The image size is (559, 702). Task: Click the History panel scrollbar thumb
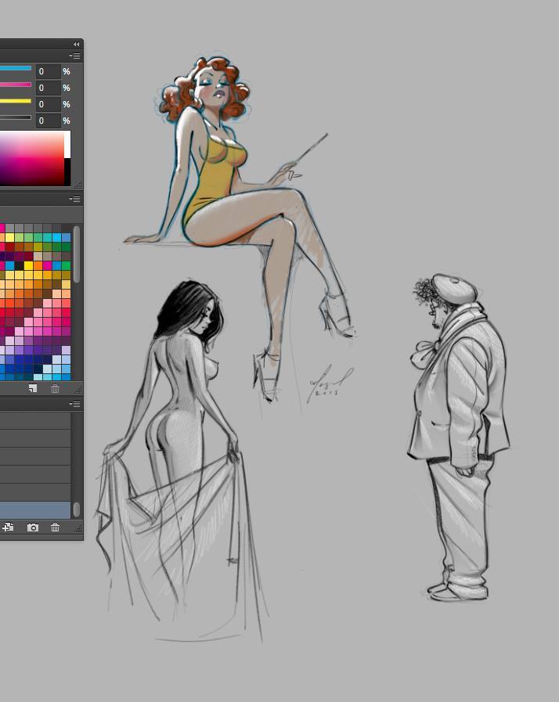click(77, 509)
